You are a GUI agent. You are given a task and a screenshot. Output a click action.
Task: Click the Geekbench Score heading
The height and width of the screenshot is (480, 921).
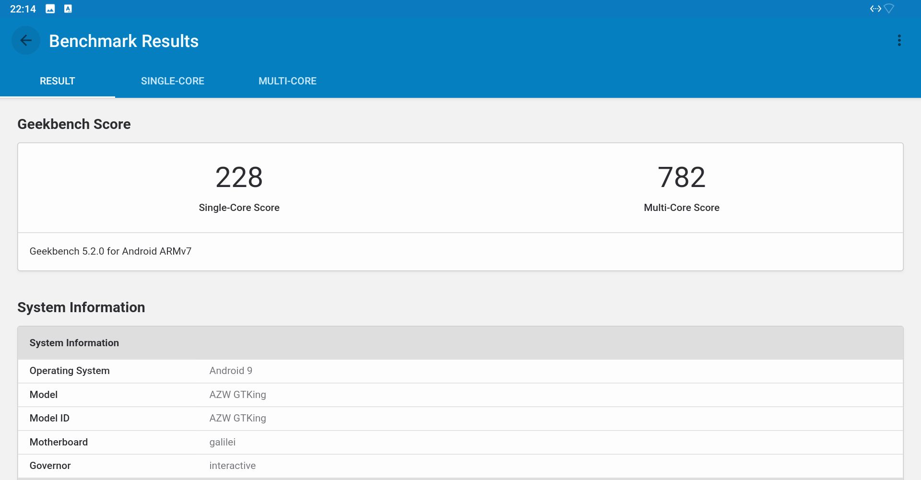74,124
